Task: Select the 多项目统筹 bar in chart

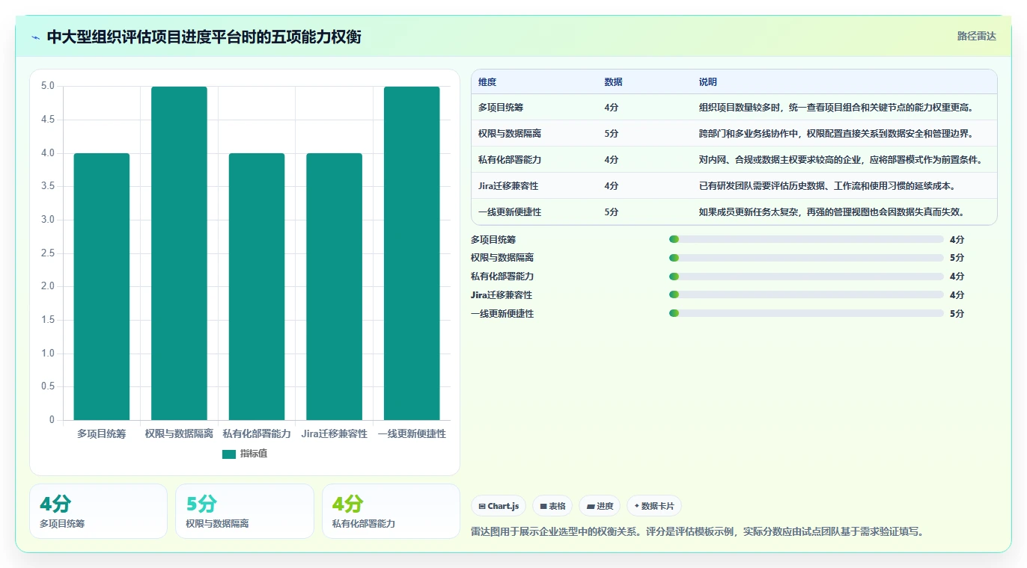Action: pyautogui.click(x=102, y=286)
